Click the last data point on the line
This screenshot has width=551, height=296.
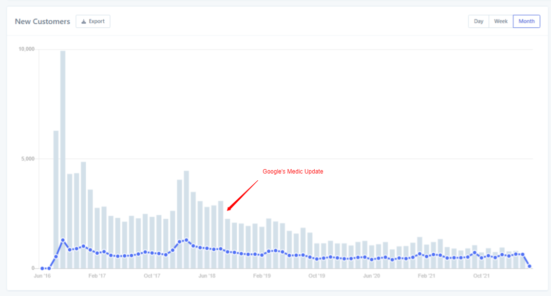click(530, 266)
